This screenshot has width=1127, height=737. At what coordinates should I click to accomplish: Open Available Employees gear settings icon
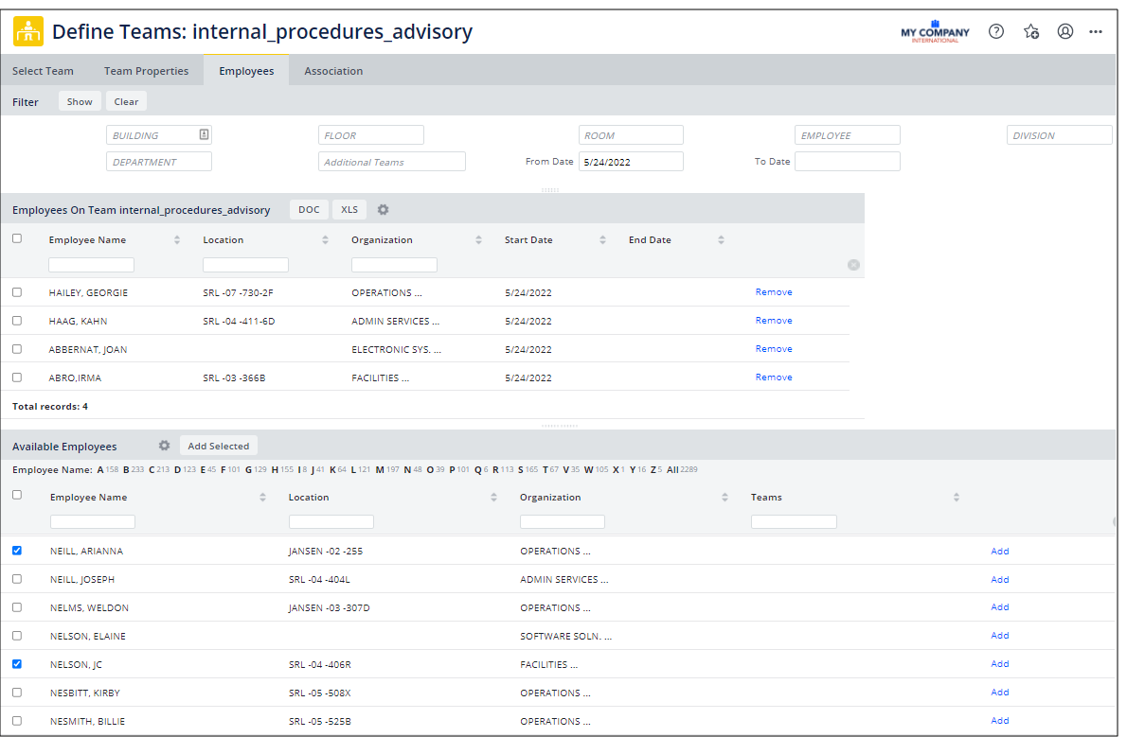164,446
